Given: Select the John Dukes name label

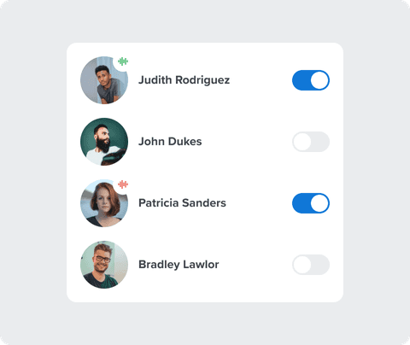Looking at the screenshot, I should click(170, 142).
